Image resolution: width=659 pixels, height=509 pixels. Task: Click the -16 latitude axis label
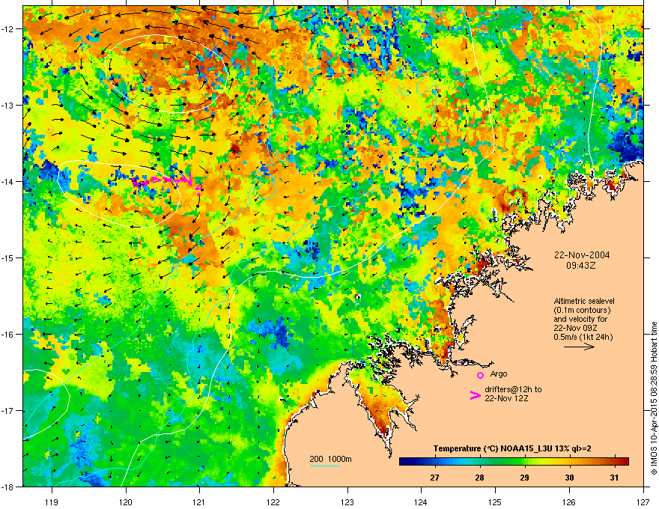click(7, 335)
